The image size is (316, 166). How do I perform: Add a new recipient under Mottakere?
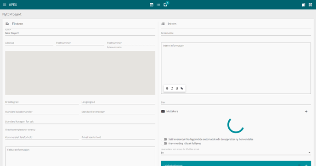306,112
